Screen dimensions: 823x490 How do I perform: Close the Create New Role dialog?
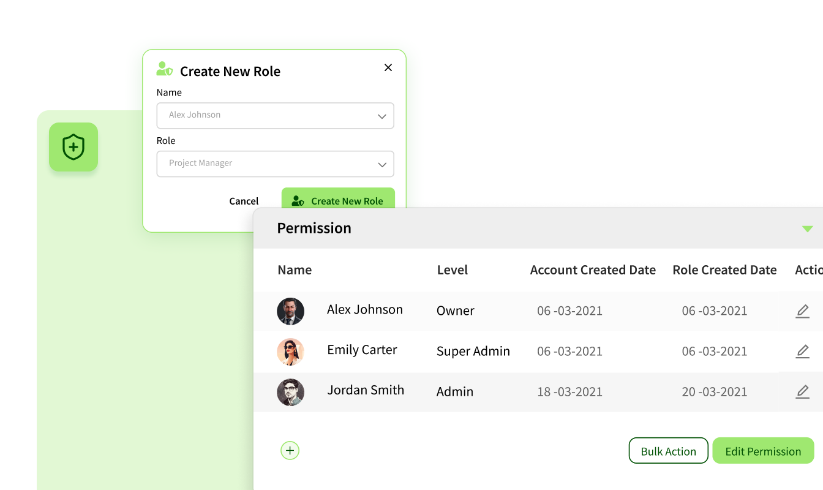coord(388,67)
